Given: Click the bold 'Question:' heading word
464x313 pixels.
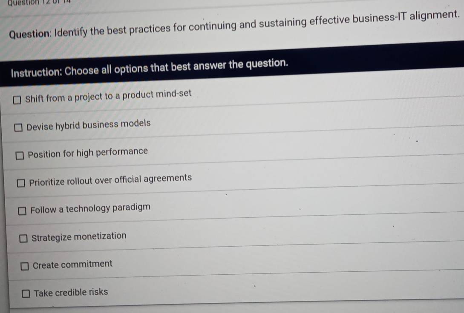Looking at the screenshot, I should click(x=30, y=35).
